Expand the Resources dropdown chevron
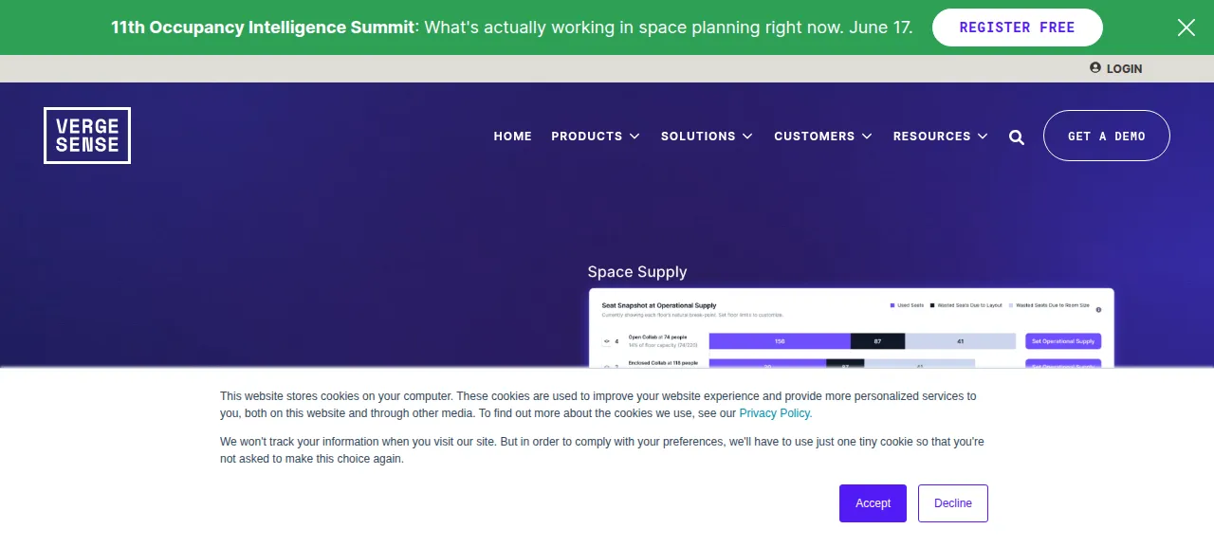Viewport: 1214px width, 547px height. tap(983, 137)
